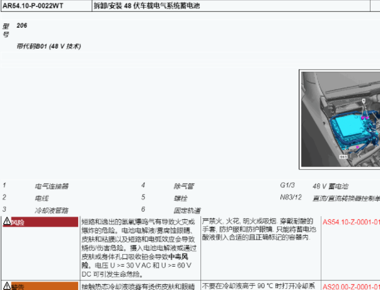Select legend entry 电线
The image size is (380, 290).
pyautogui.click(x=42, y=199)
